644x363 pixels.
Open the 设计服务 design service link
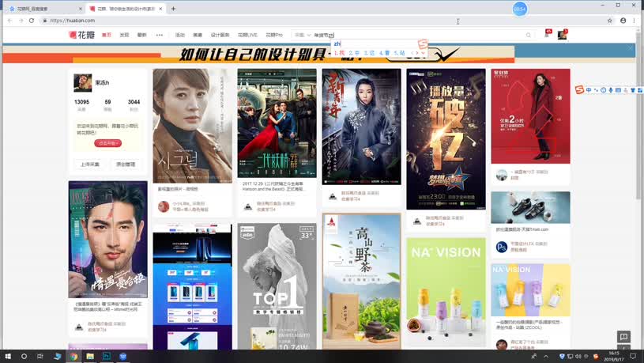click(x=220, y=35)
